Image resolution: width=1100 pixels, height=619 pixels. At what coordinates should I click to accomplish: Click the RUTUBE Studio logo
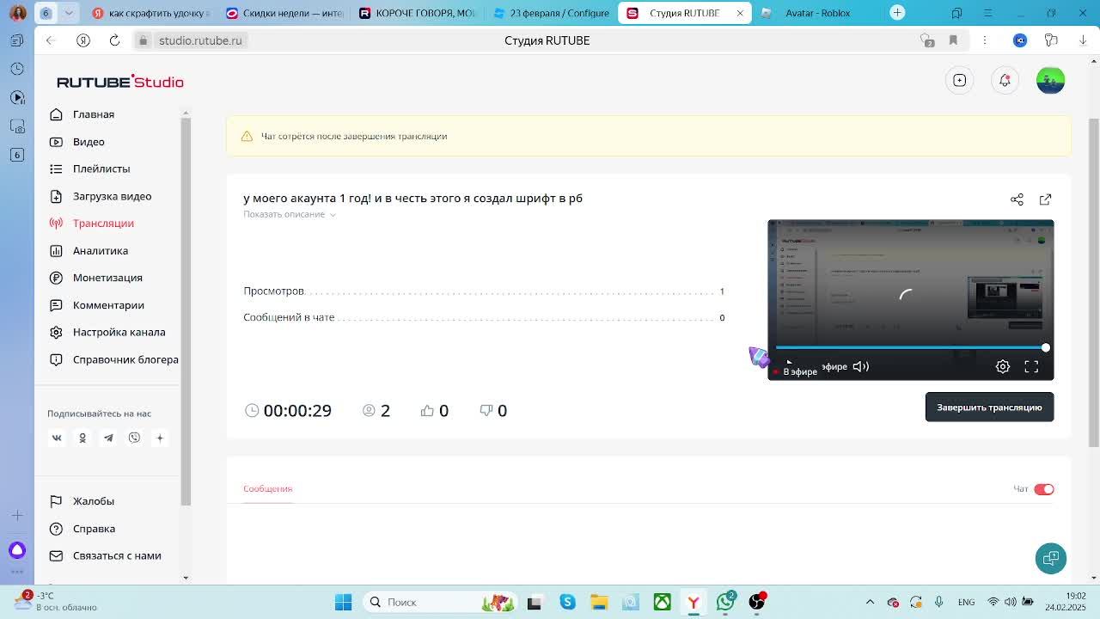(x=120, y=82)
